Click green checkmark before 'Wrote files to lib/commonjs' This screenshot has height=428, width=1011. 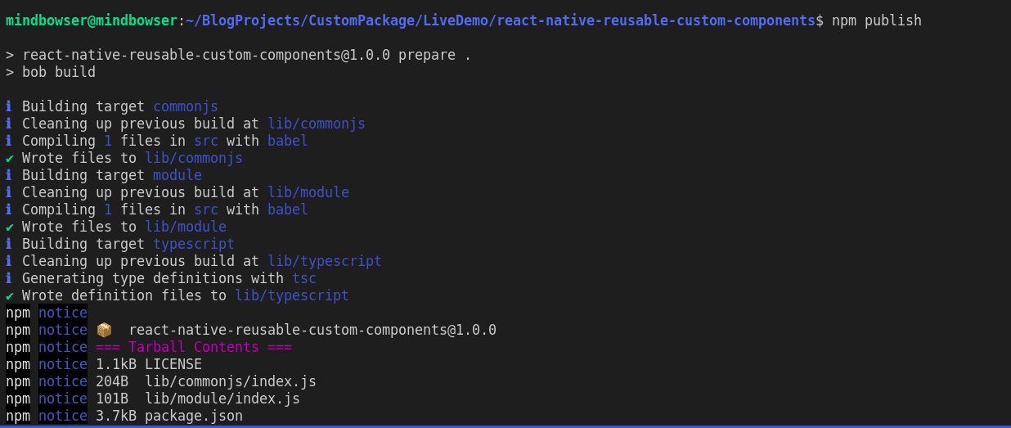coord(9,158)
